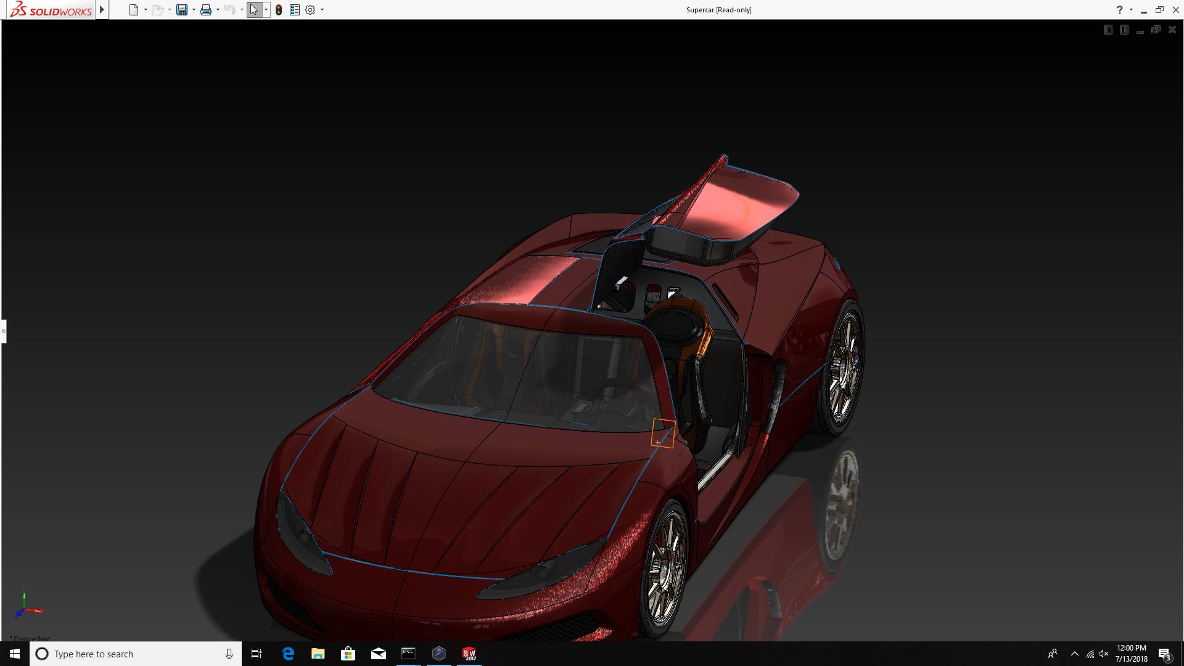1184x666 pixels.
Task: Toggle the right panel collapse icon
Action: pyautogui.click(x=1124, y=30)
